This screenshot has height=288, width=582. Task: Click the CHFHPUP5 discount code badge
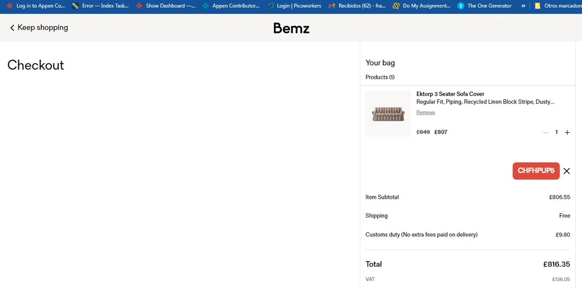click(x=536, y=171)
